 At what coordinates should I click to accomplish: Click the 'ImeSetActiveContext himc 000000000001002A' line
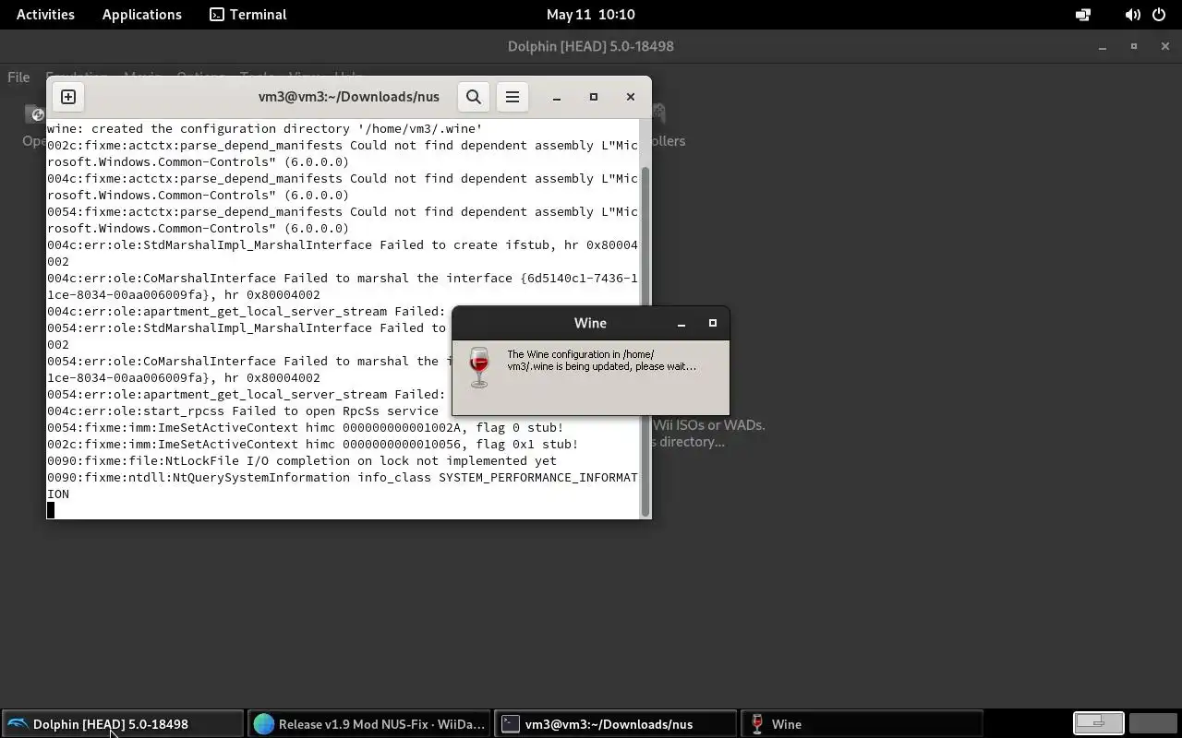point(306,428)
